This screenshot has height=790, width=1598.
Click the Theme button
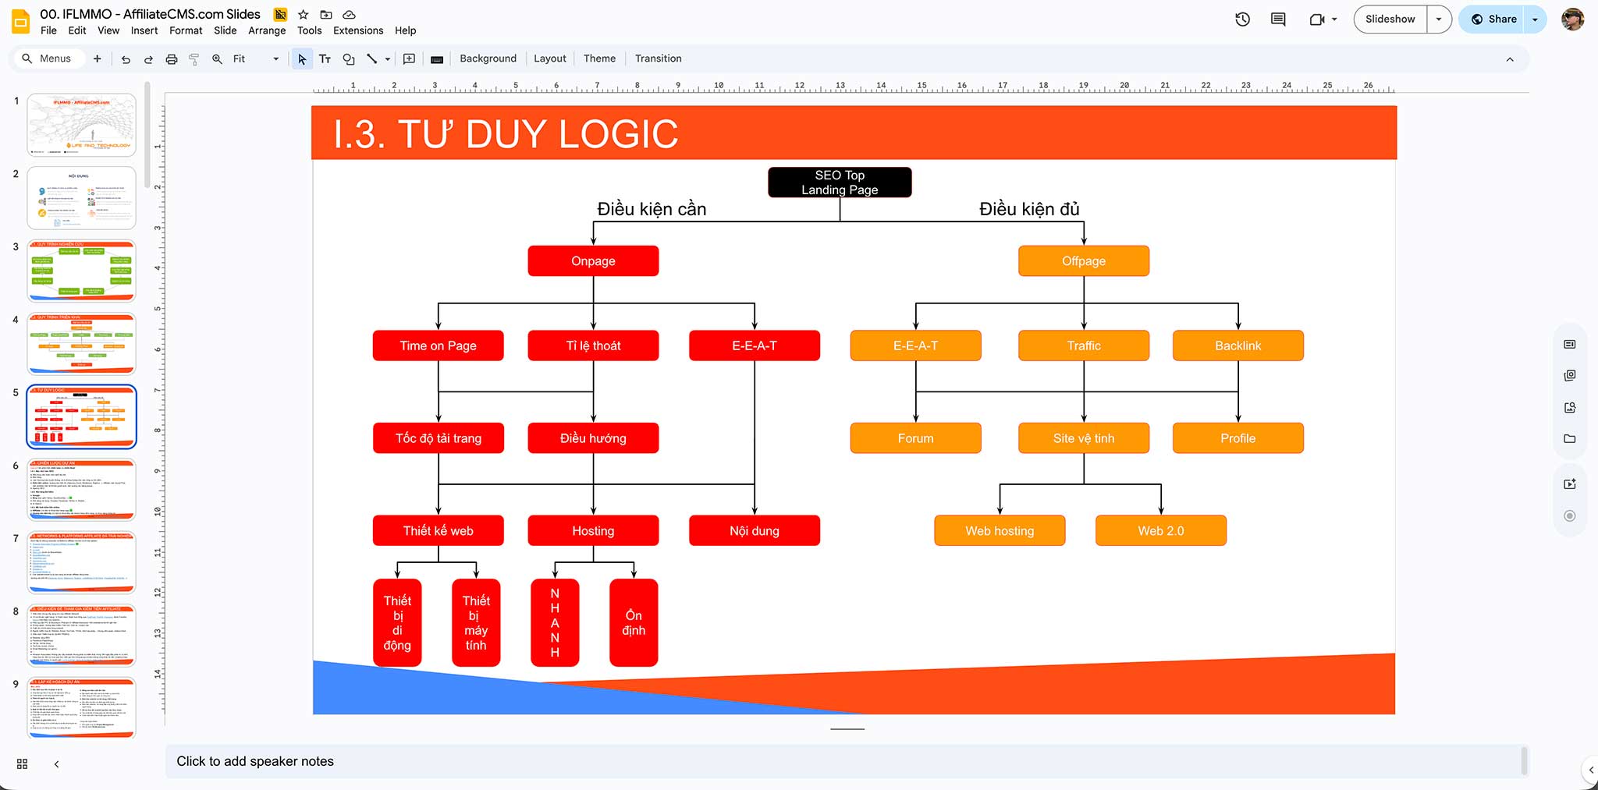(599, 58)
